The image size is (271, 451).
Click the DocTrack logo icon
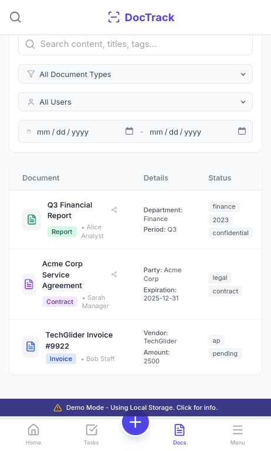[114, 17]
